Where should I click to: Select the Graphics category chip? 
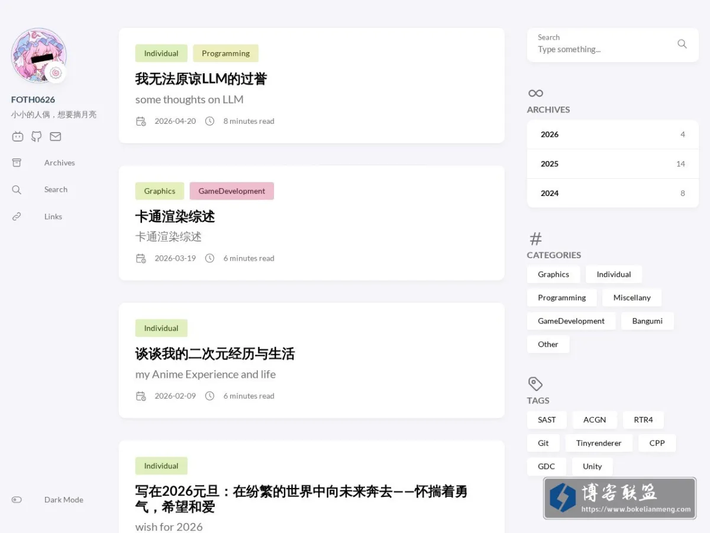553,274
